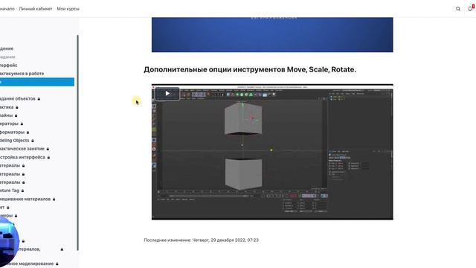Open locked lesson 'стройка интерфейса'
The image size is (476, 268).
(x=22, y=157)
